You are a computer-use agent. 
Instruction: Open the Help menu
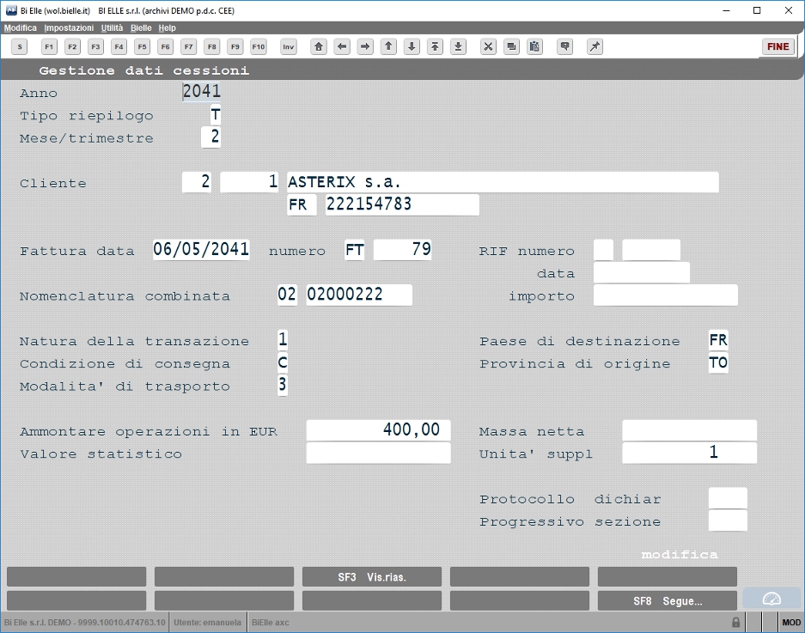click(167, 27)
